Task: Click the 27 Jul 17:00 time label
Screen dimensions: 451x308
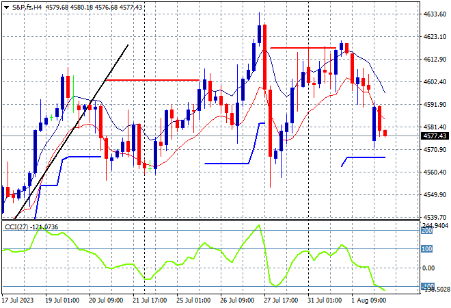Action: click(281, 300)
